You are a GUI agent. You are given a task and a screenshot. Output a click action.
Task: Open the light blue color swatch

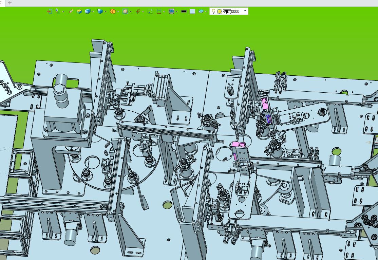tap(192, 11)
